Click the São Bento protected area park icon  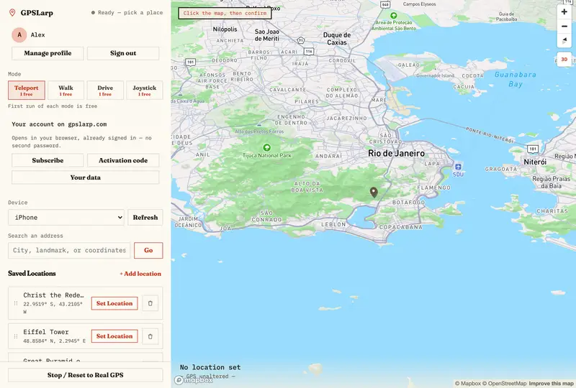(393, 15)
